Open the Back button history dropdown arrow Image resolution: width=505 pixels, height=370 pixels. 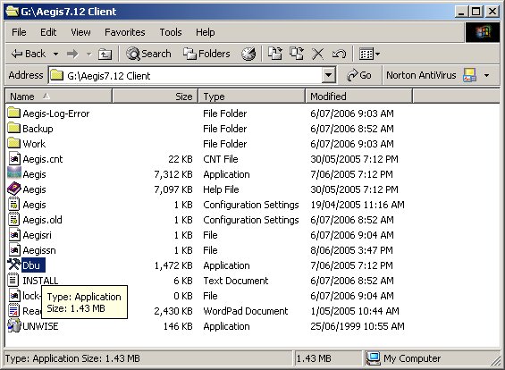(55, 54)
